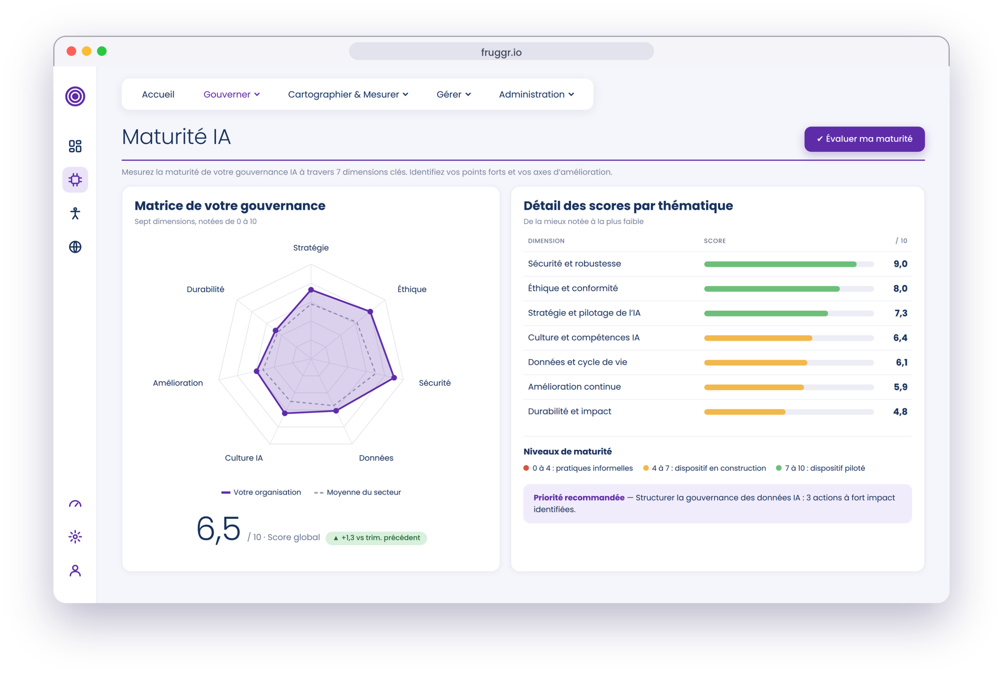The width and height of the screenshot is (1003, 674).
Task: Click the Sécurité et robustesse score bar
Action: 788,264
